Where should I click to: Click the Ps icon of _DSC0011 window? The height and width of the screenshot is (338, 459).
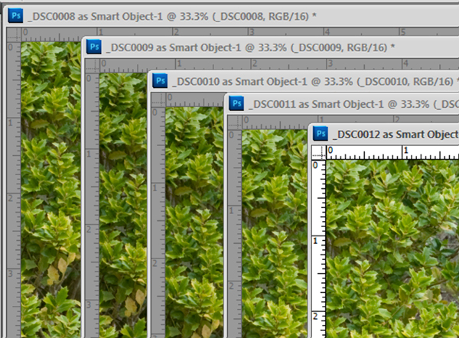(x=236, y=103)
